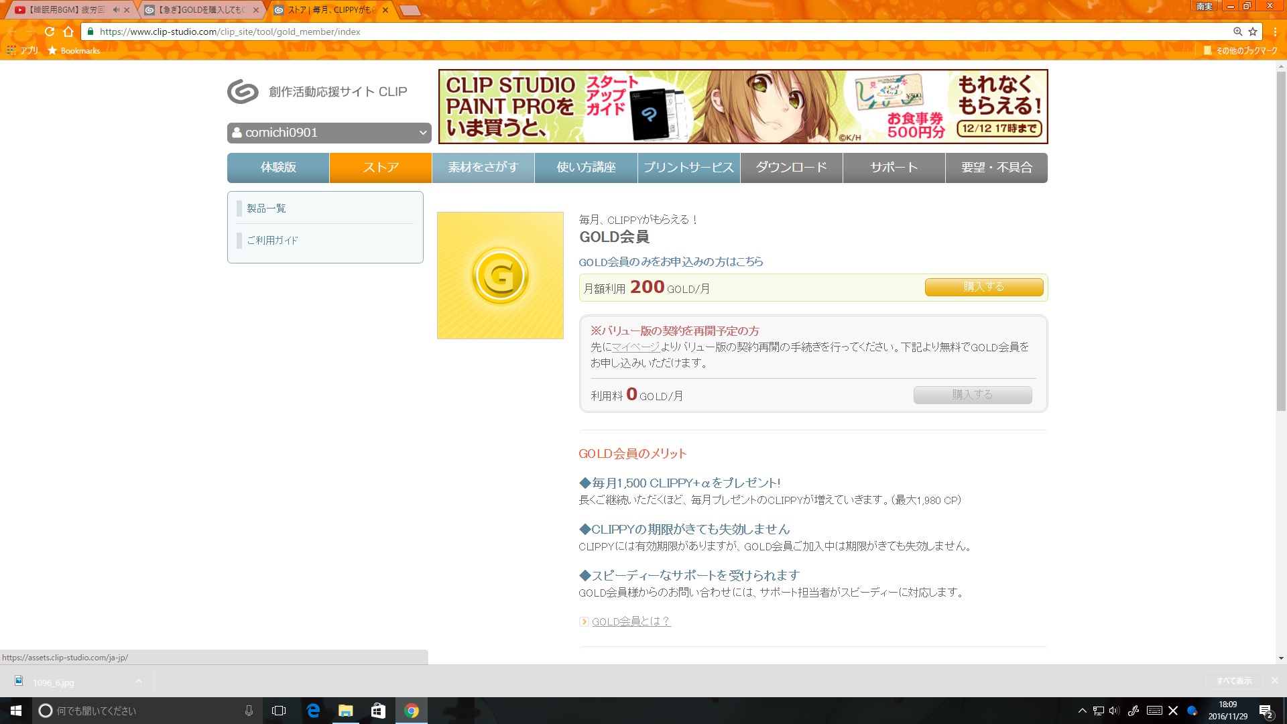Open Chrome's three-dot menu
The height and width of the screenshot is (724, 1287).
click(1275, 32)
